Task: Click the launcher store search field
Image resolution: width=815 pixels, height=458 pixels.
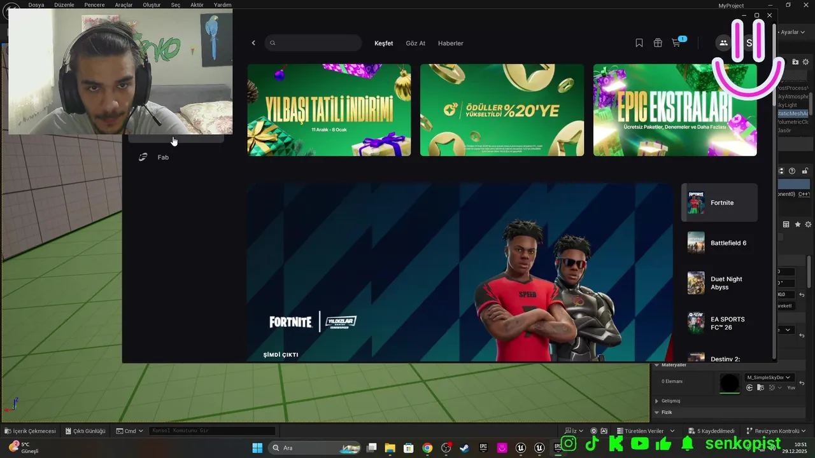Action: point(313,43)
